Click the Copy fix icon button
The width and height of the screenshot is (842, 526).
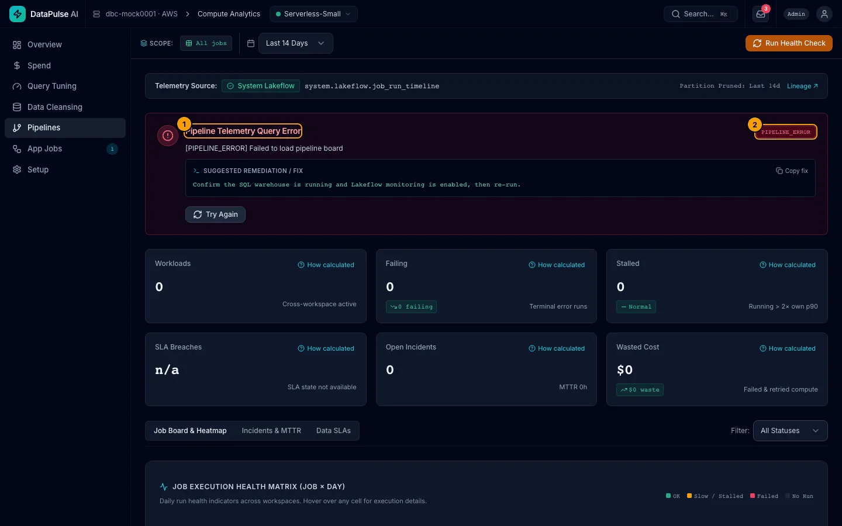tap(792, 171)
